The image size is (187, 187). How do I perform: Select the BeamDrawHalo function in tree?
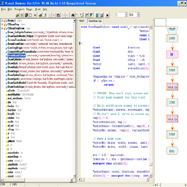15,44
